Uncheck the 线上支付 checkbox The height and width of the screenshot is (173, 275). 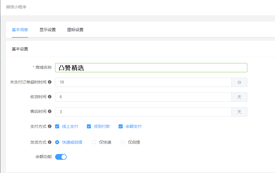pyautogui.click(x=57, y=126)
